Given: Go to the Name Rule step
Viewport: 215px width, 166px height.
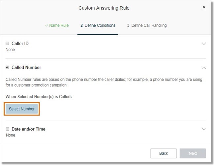Looking at the screenshot, I should tap(57, 25).
